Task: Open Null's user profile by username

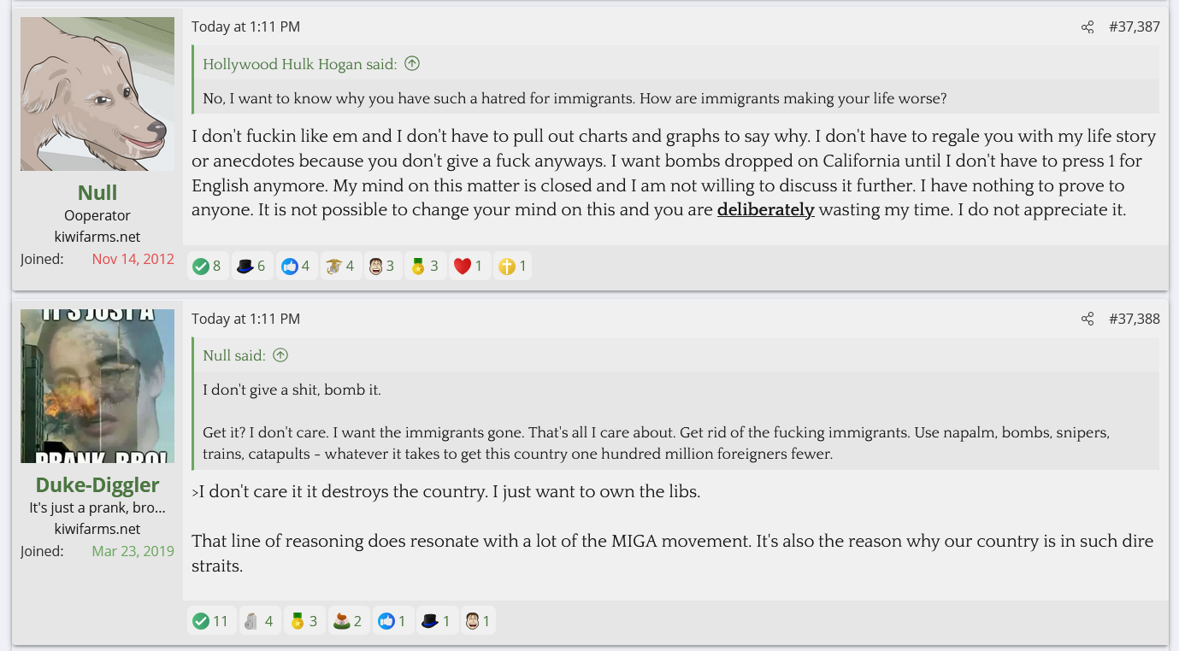Action: point(97,192)
